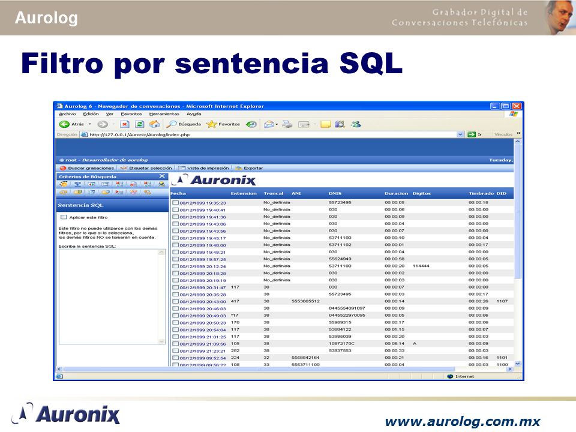Check the row dated 00/12/1899 09:52:54
This screenshot has width=576, height=432.
pos(176,358)
